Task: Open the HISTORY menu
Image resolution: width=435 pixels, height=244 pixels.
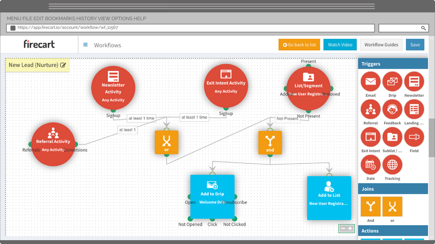Action: click(86, 19)
